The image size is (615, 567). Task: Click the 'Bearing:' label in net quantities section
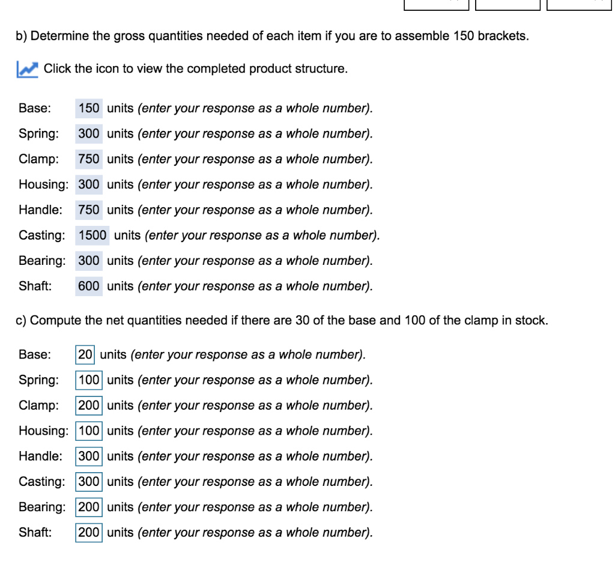point(43,508)
